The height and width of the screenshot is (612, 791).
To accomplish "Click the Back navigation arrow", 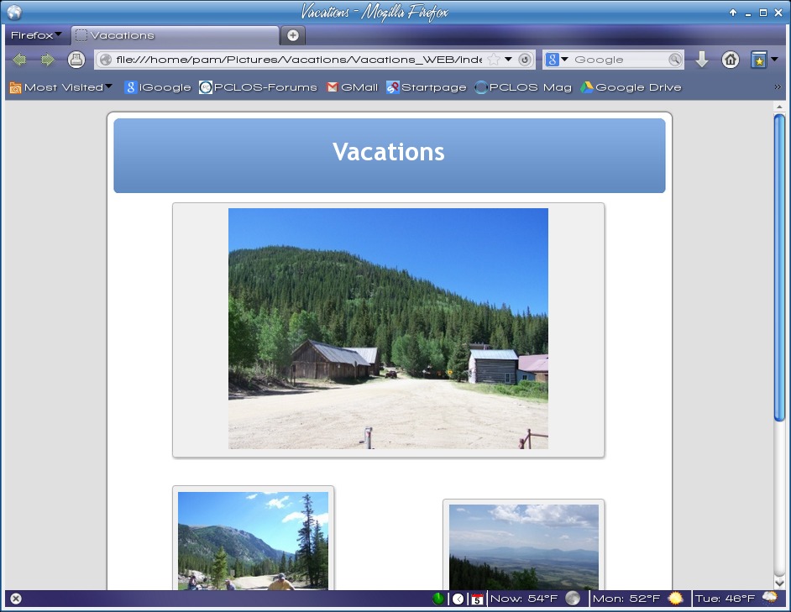I will tap(18, 60).
